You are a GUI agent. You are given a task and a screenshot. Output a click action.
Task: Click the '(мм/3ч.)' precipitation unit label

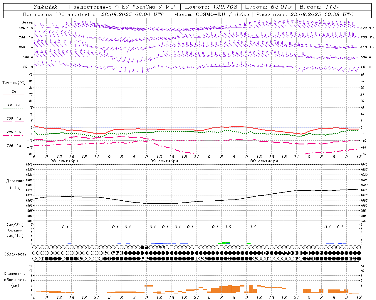tap(15, 225)
